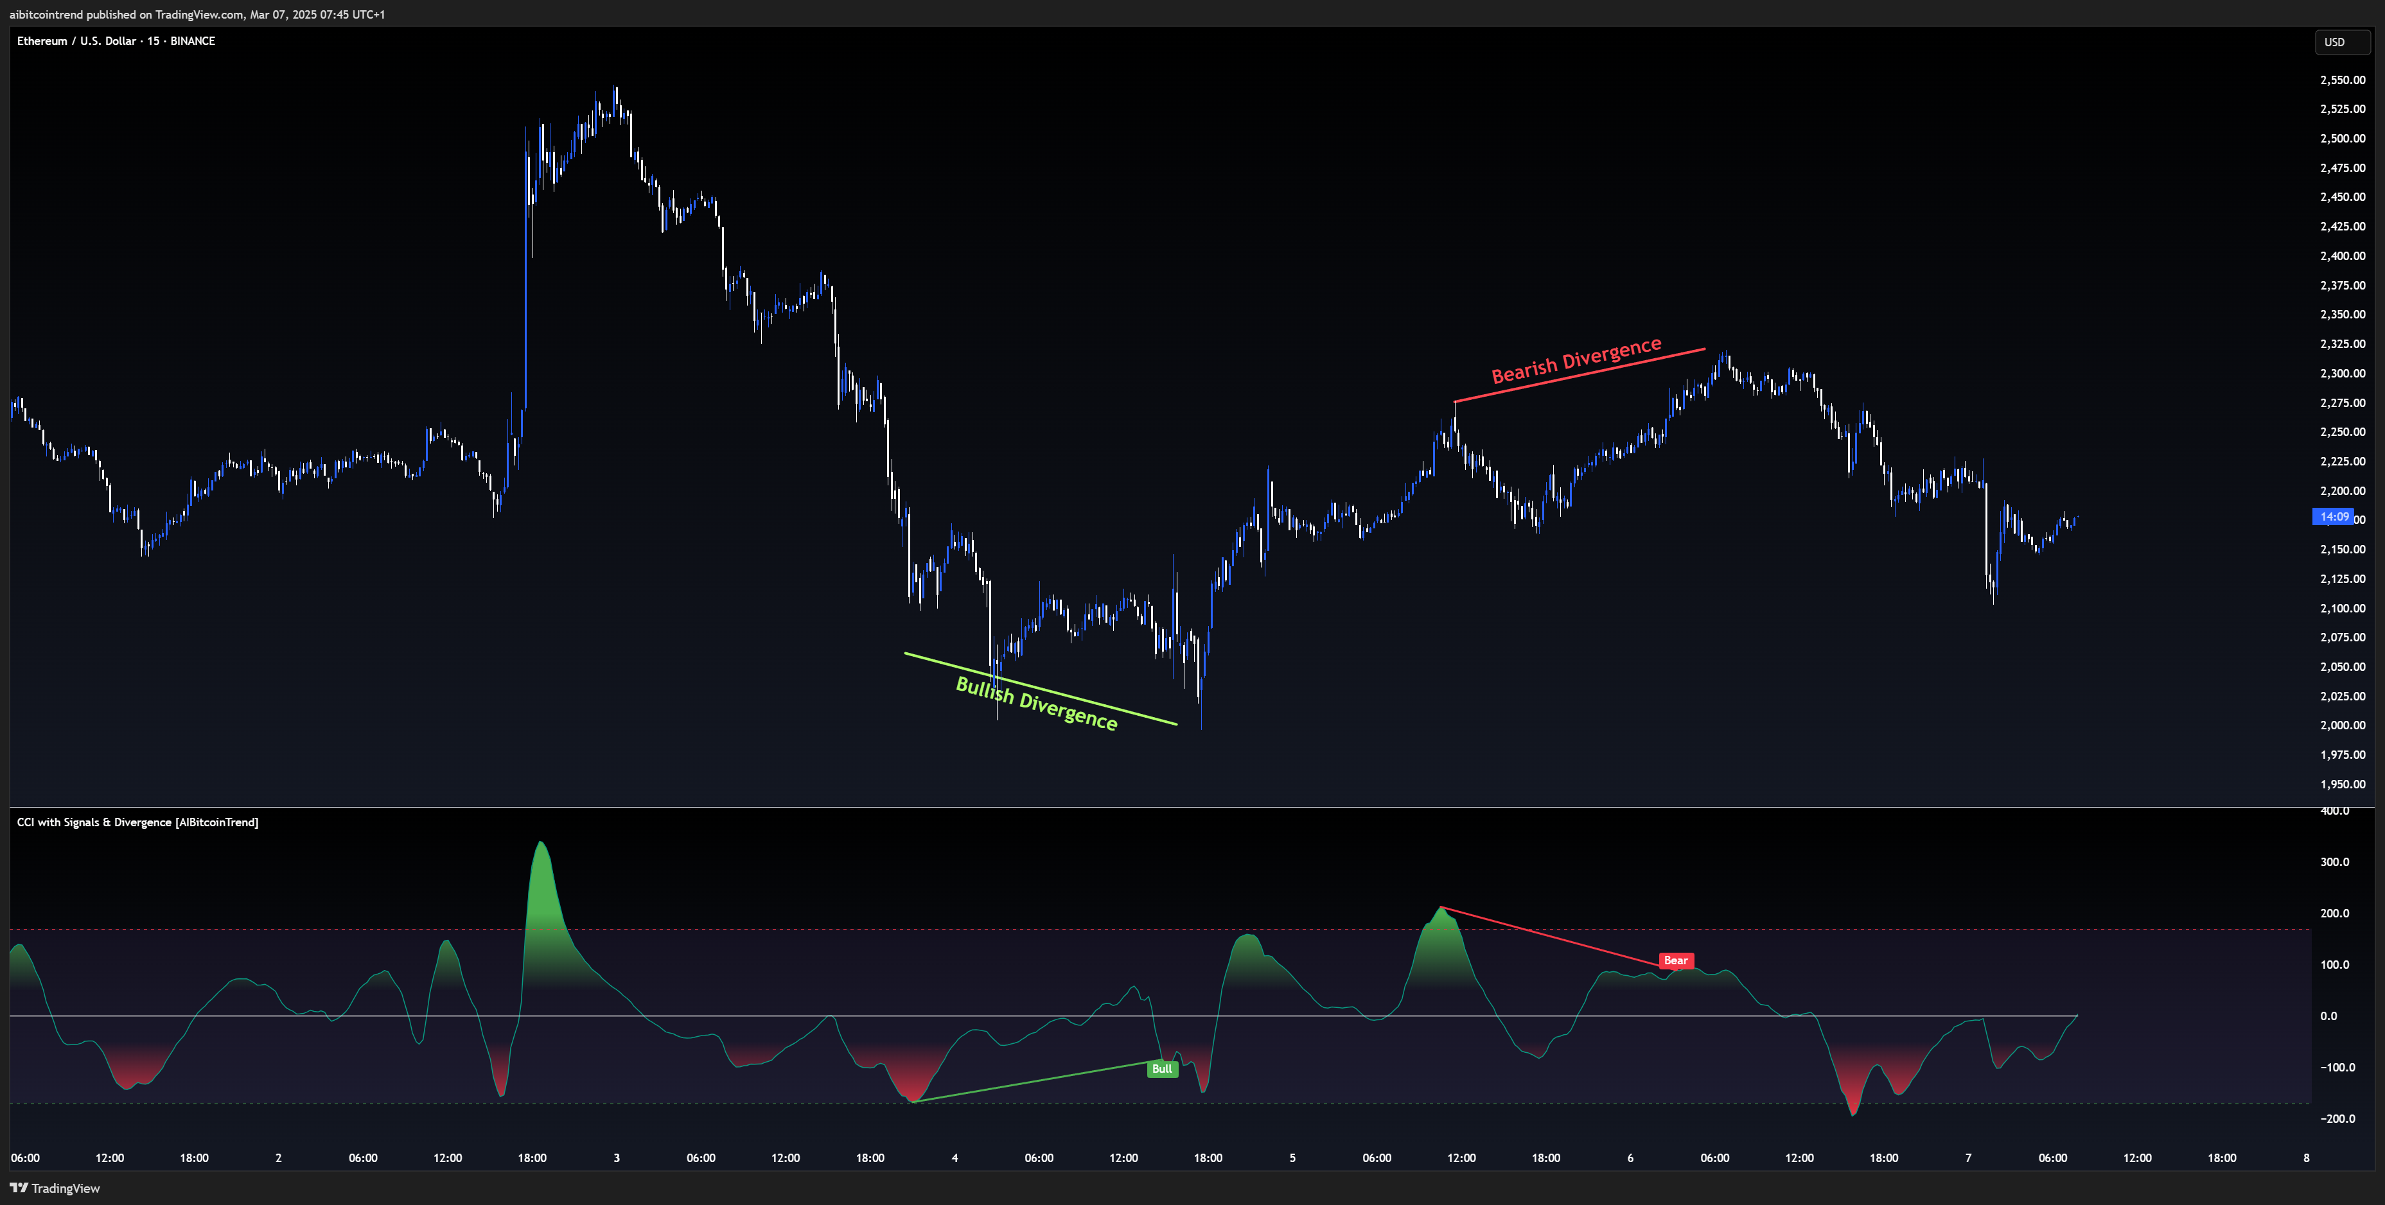Viewport: 2385px width, 1205px height.
Task: Click the 2,300.00 price axis label
Action: click(x=2341, y=374)
